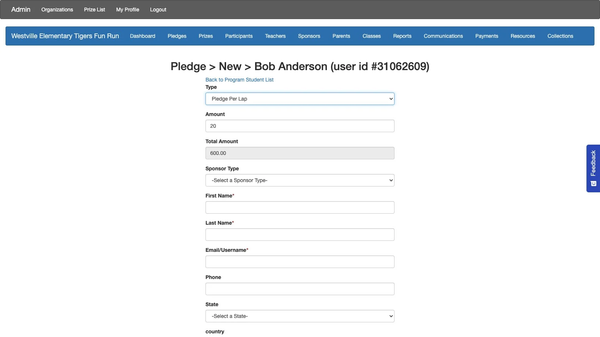
Task: Click the Amount input field
Action: [300, 126]
